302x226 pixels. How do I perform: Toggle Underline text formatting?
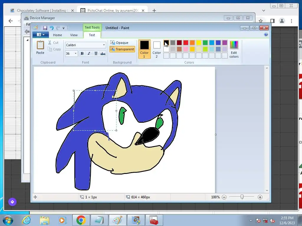[96, 54]
